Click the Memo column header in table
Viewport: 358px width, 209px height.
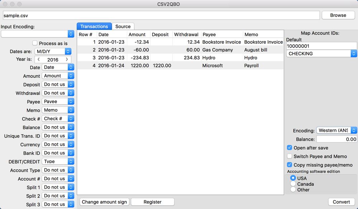point(263,34)
